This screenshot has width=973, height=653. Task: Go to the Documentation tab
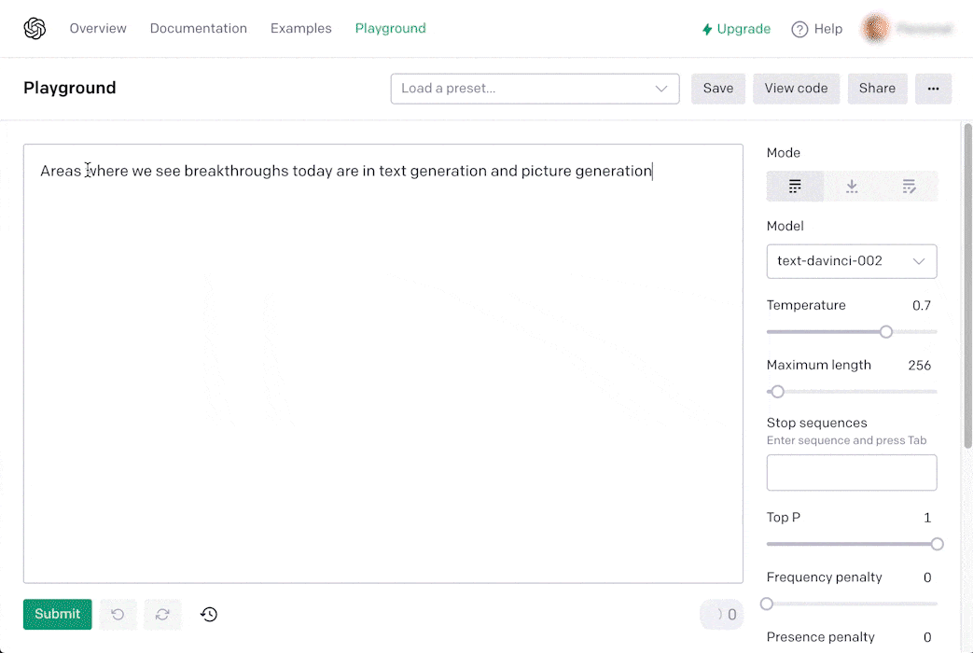[x=199, y=29]
